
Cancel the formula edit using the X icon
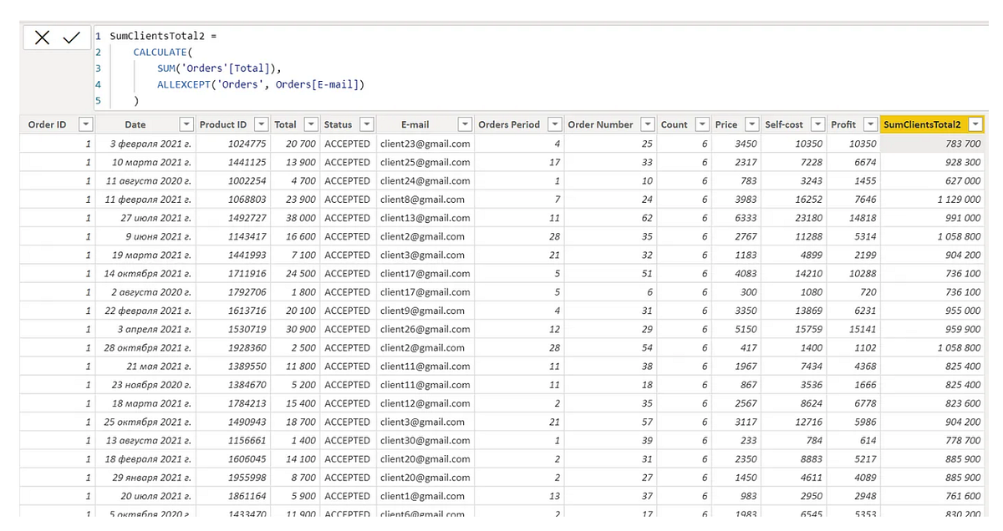(x=41, y=37)
